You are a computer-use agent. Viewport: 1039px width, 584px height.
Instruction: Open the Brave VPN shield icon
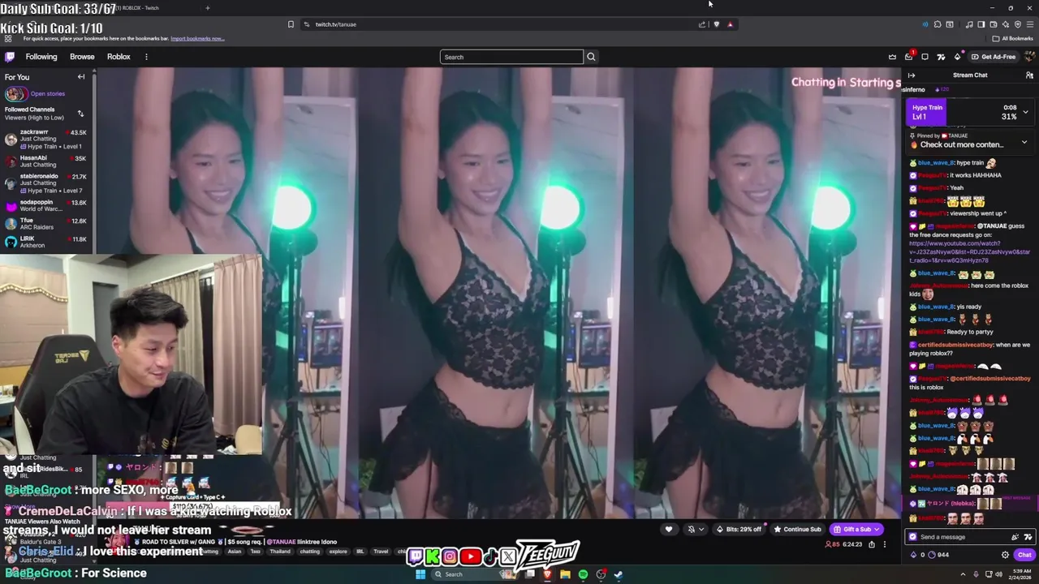(1017, 24)
